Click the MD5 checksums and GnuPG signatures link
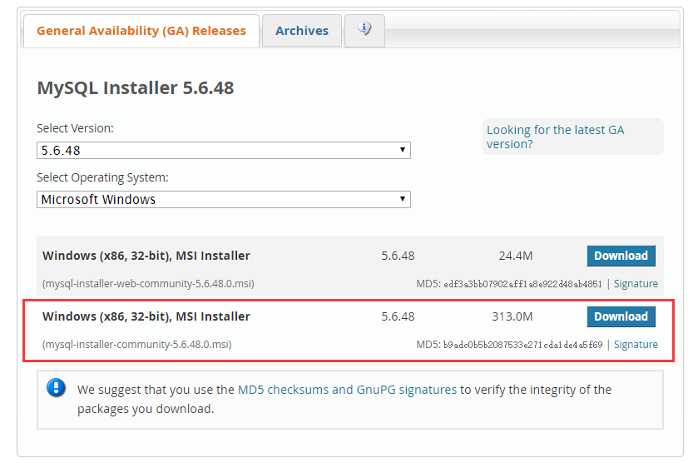693x463 pixels. [x=347, y=389]
